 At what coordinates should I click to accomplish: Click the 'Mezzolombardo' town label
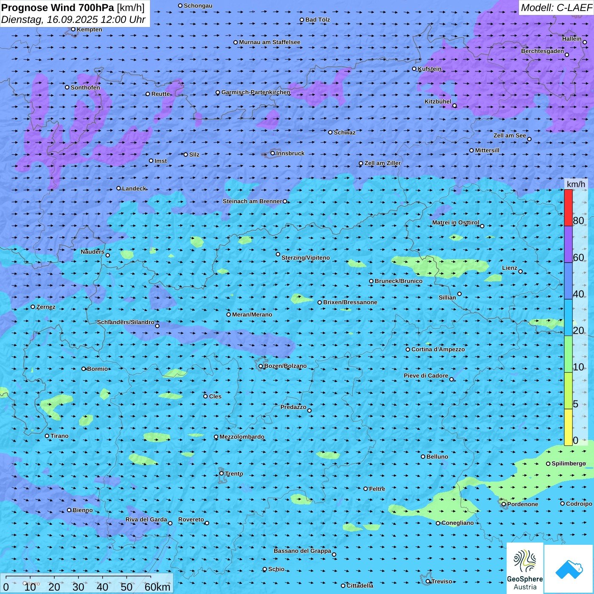click(242, 437)
